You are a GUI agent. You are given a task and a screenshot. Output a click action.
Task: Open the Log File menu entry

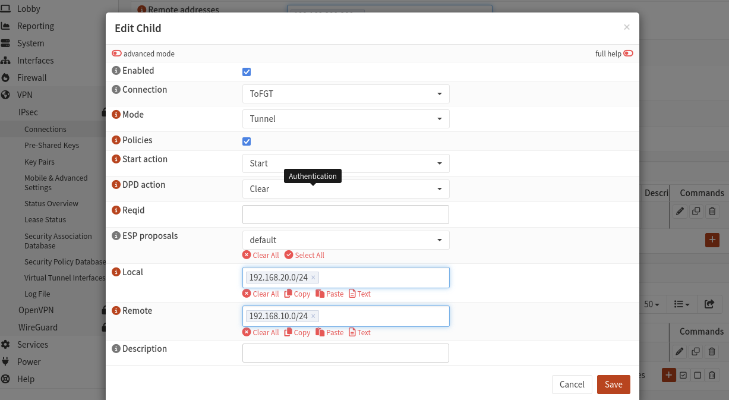click(x=37, y=294)
